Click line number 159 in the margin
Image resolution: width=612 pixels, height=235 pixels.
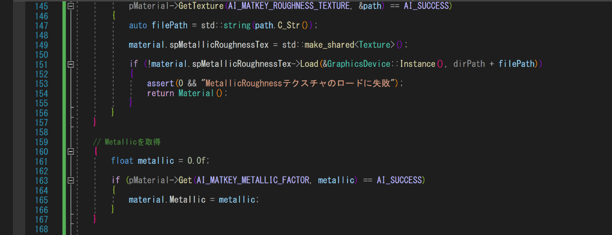pos(41,142)
